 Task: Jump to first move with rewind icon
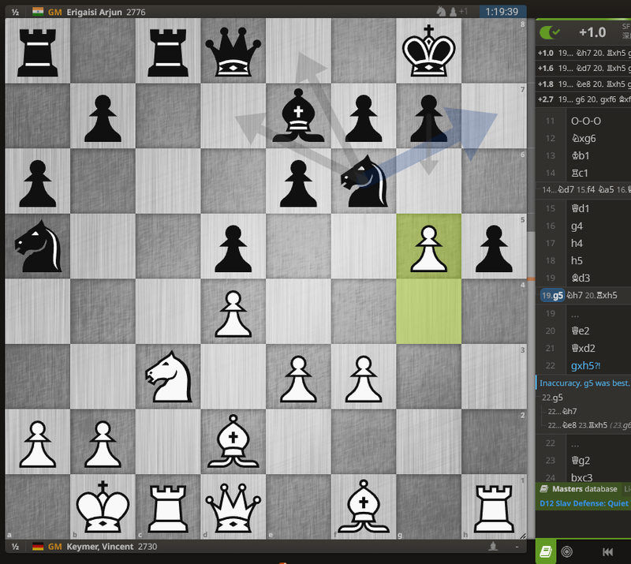click(607, 552)
